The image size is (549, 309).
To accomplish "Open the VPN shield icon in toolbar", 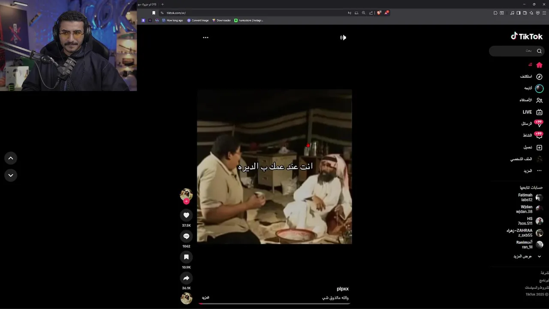I will click(x=538, y=13).
